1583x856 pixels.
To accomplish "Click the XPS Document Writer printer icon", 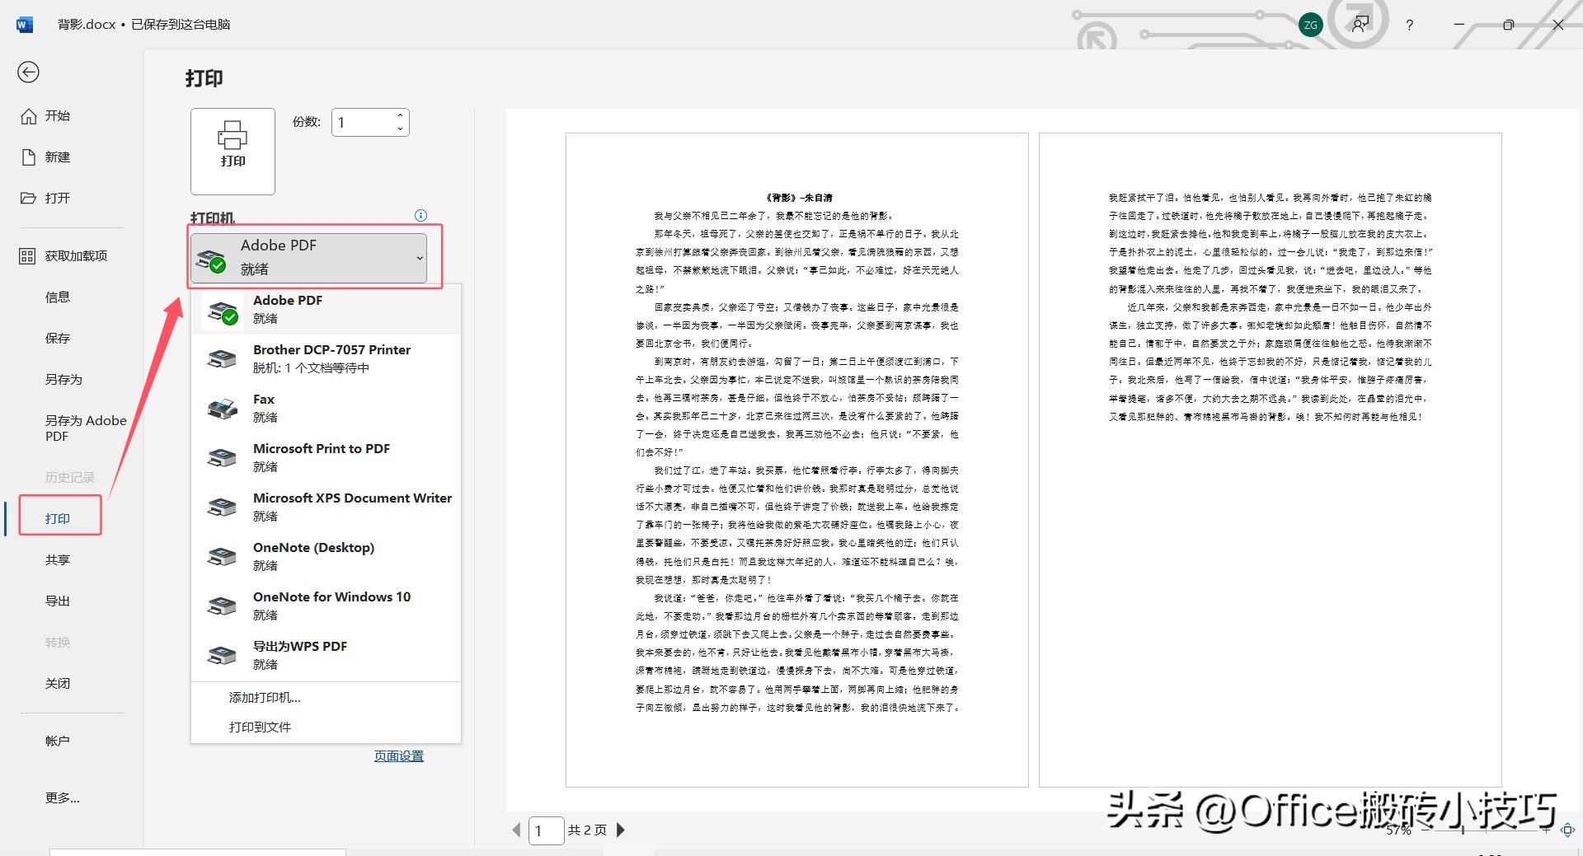I will [222, 508].
